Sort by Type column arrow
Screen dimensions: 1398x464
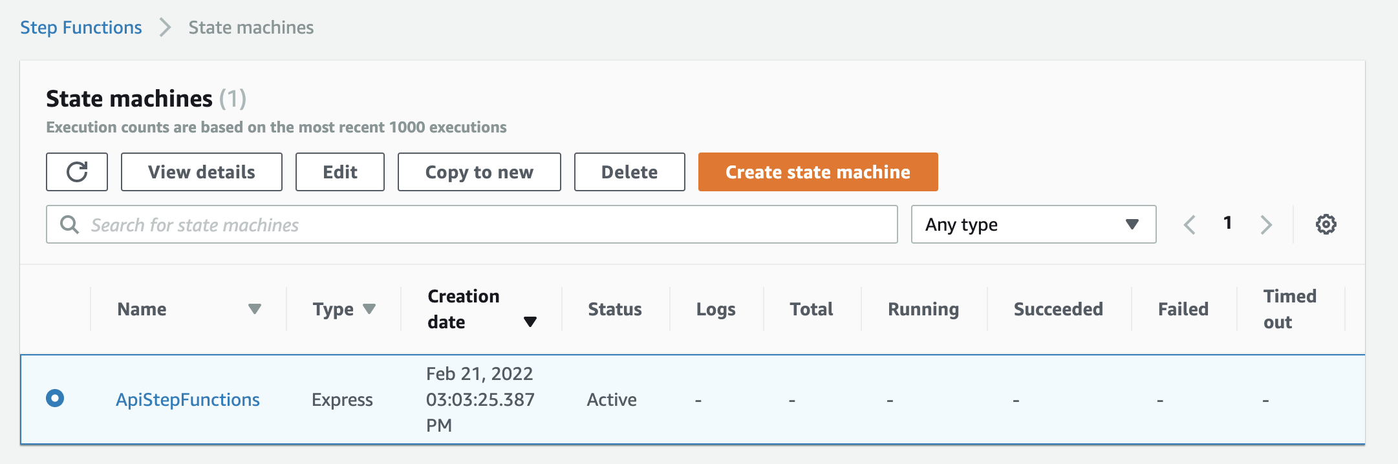[x=369, y=309]
